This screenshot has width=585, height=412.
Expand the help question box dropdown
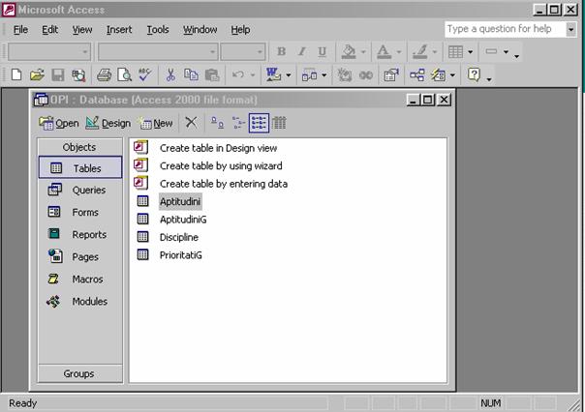[570, 29]
